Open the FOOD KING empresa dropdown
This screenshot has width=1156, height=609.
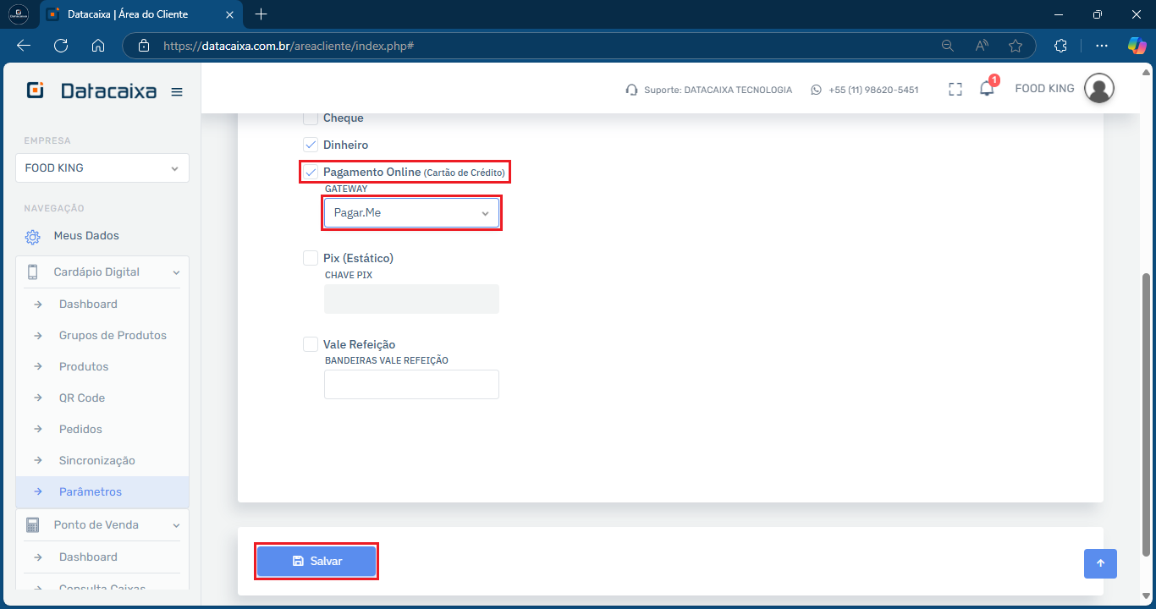point(102,168)
